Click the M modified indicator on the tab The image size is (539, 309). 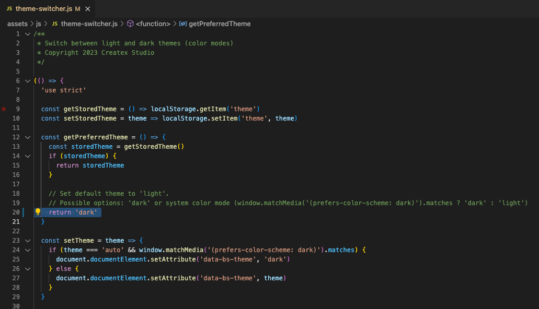pos(77,8)
